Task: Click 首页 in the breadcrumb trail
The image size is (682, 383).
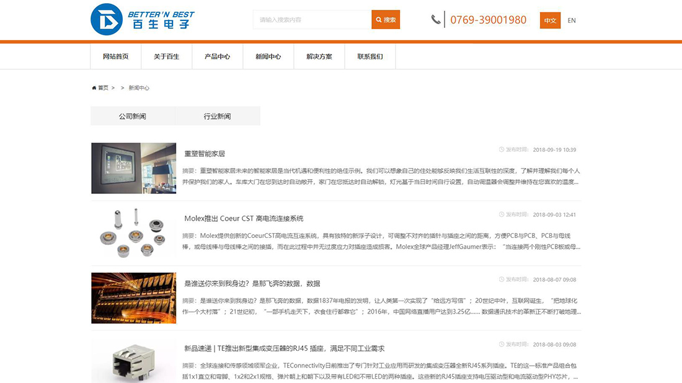Action: tap(102, 87)
